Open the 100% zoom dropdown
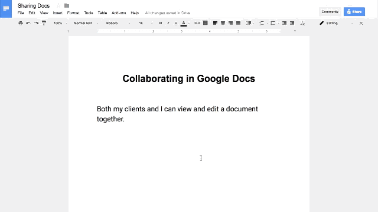 point(60,23)
